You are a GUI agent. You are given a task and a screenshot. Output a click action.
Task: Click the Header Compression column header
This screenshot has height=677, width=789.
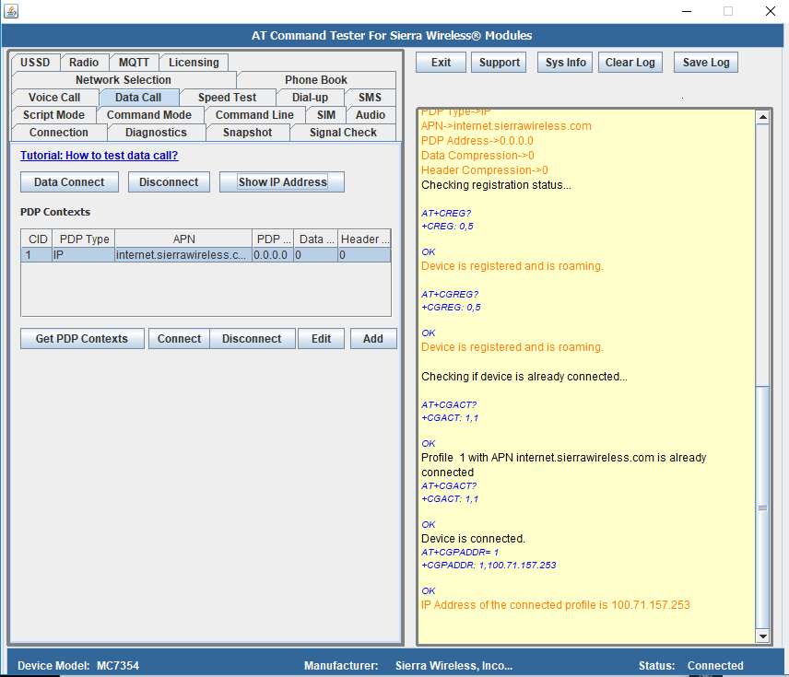364,239
